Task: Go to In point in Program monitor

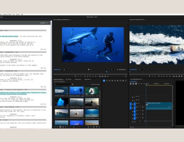Action: pos(159,76)
